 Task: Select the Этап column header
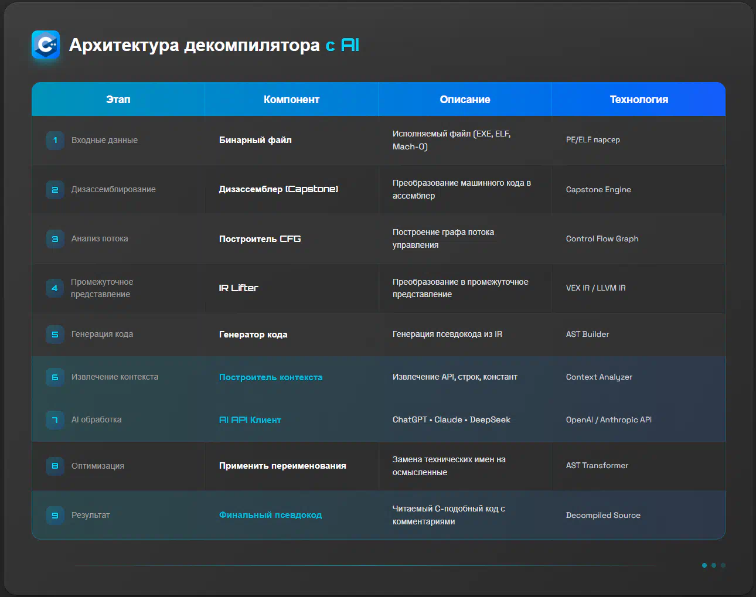click(118, 100)
